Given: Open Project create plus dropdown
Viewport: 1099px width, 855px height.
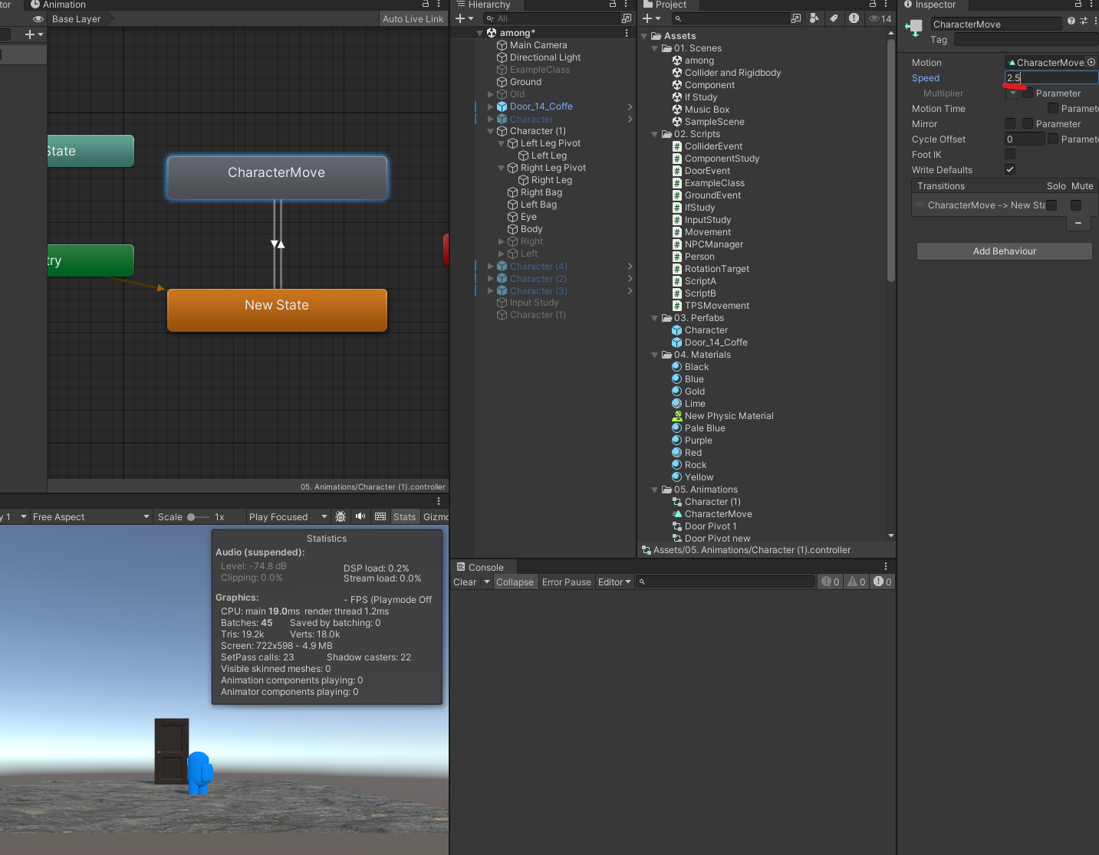Looking at the screenshot, I should click(652, 18).
